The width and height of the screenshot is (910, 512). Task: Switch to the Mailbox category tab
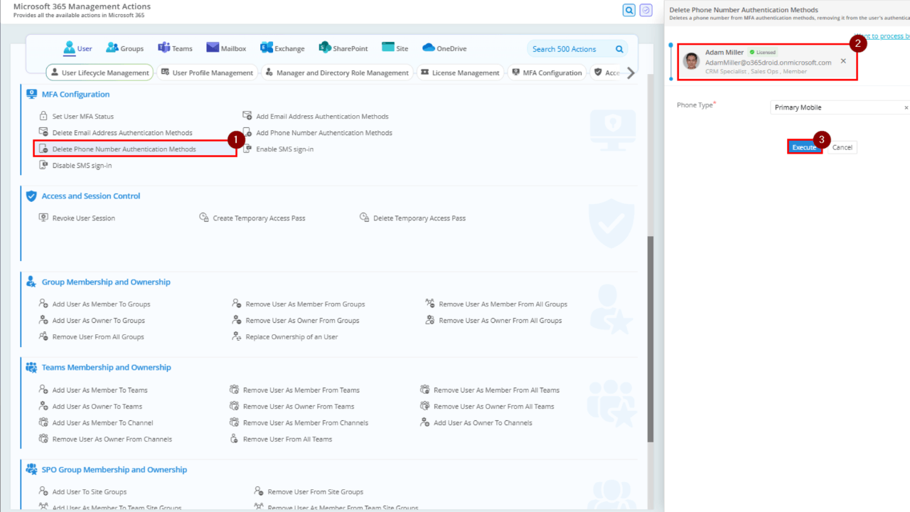pyautogui.click(x=226, y=48)
